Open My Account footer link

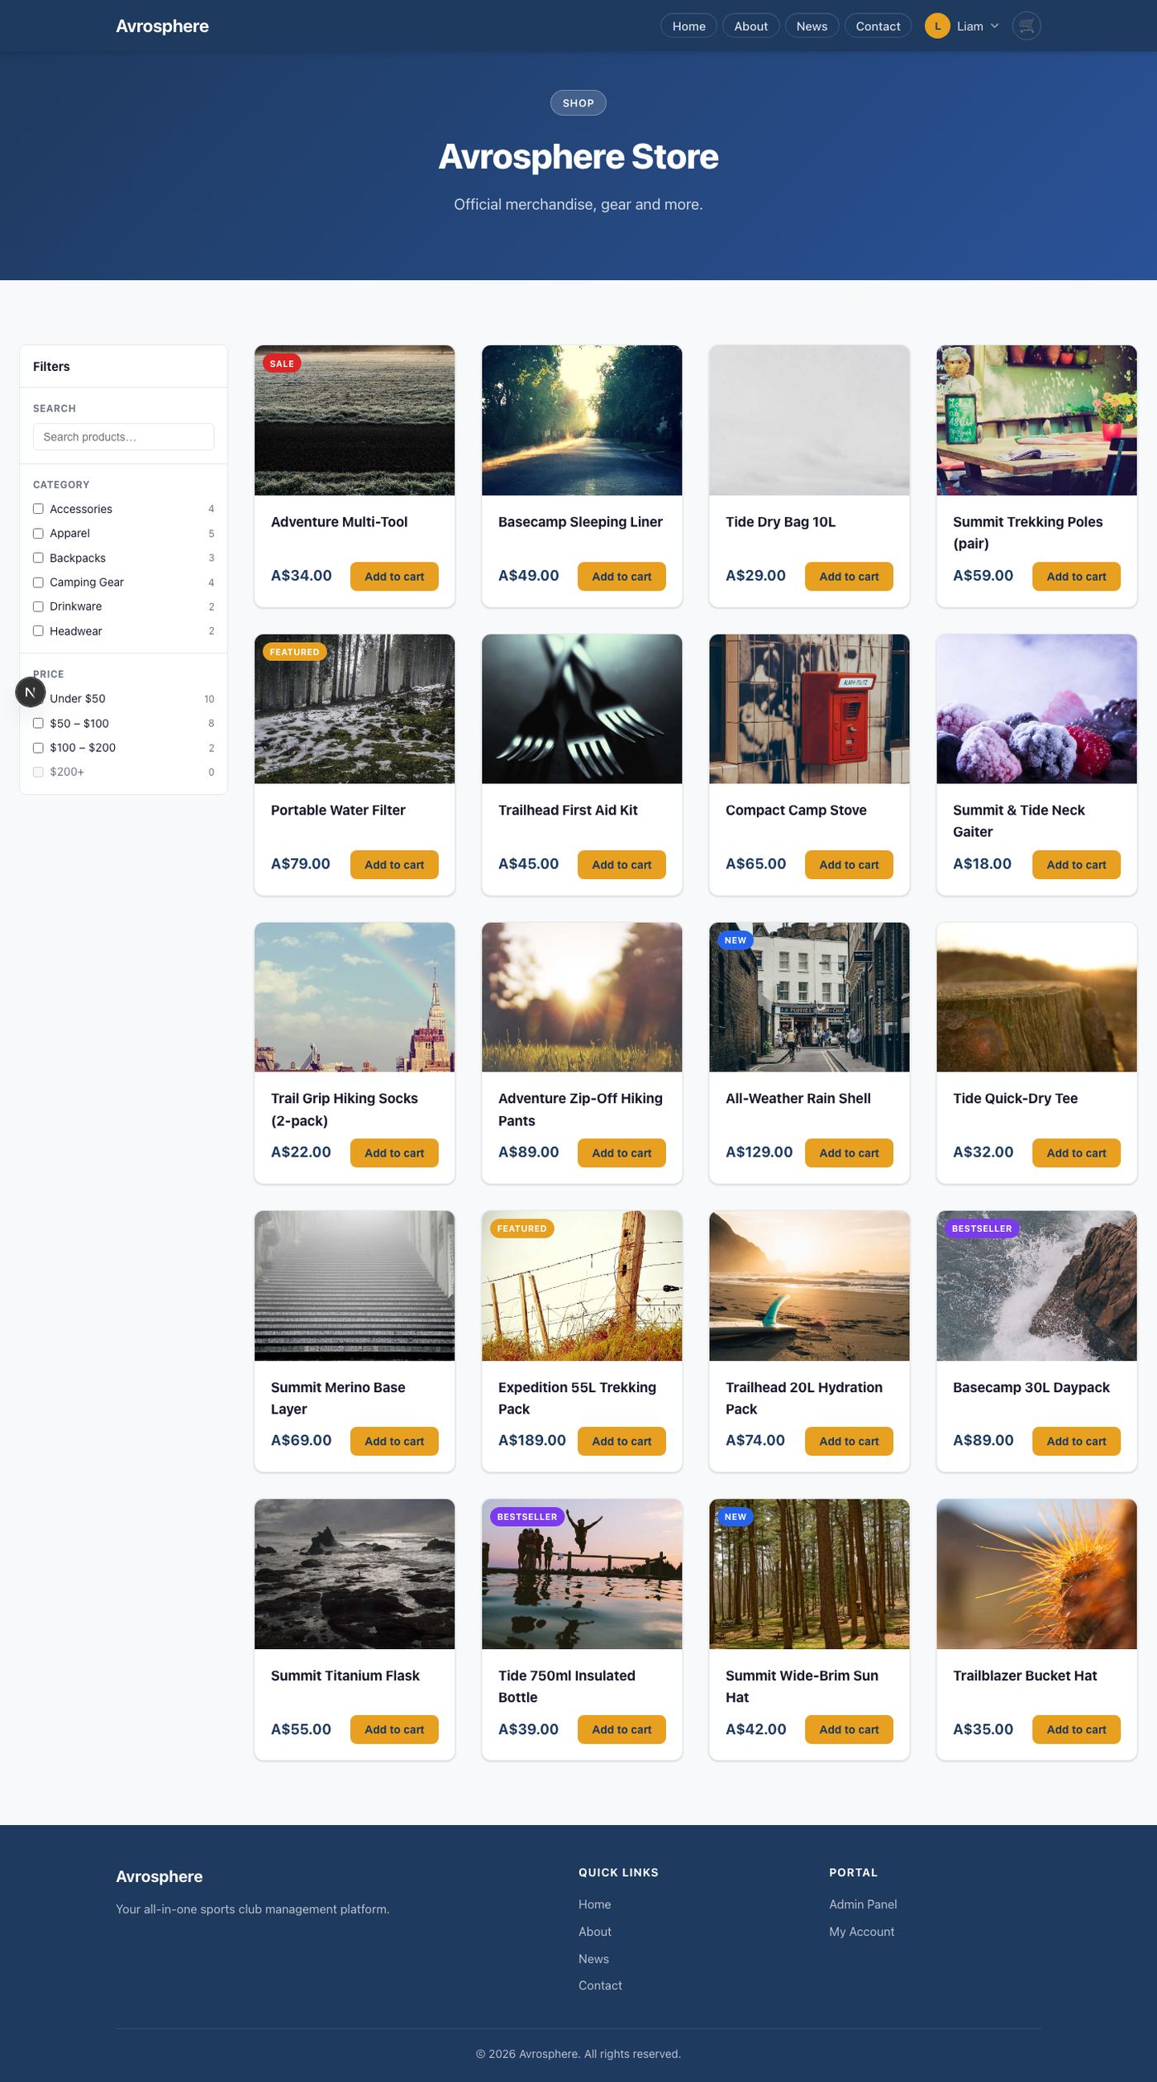click(861, 1932)
